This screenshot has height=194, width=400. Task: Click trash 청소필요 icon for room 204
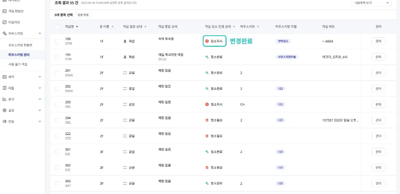click(x=207, y=120)
